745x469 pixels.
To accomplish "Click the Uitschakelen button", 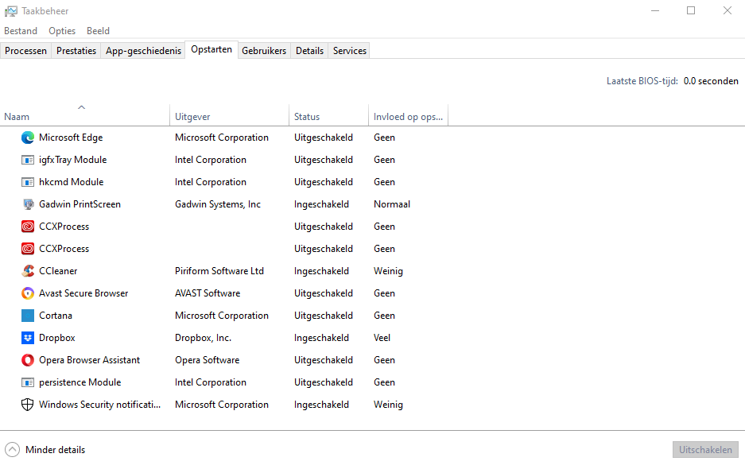I will [705, 449].
